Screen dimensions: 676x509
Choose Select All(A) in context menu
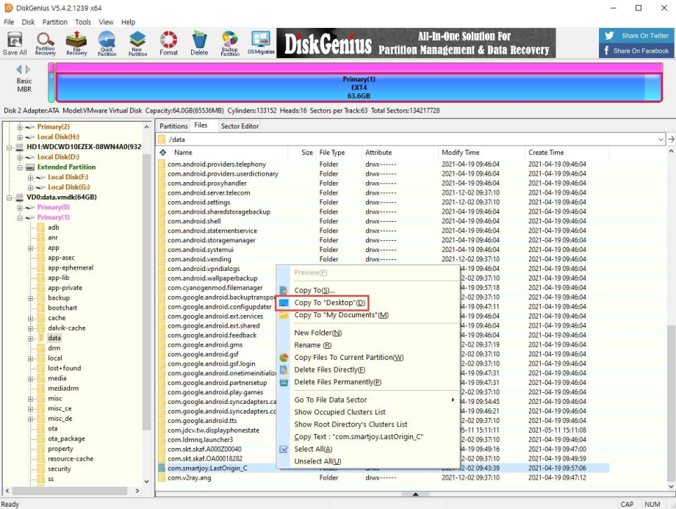pos(313,449)
